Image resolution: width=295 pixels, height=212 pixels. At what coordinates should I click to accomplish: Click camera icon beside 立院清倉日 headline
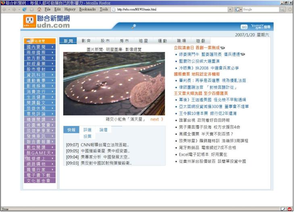point(223,48)
